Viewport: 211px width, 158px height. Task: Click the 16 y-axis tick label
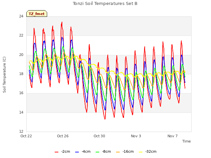click(21, 93)
